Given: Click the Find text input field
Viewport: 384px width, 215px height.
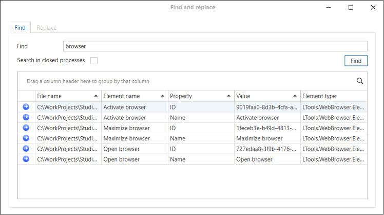Looking at the screenshot, I should [215, 46].
